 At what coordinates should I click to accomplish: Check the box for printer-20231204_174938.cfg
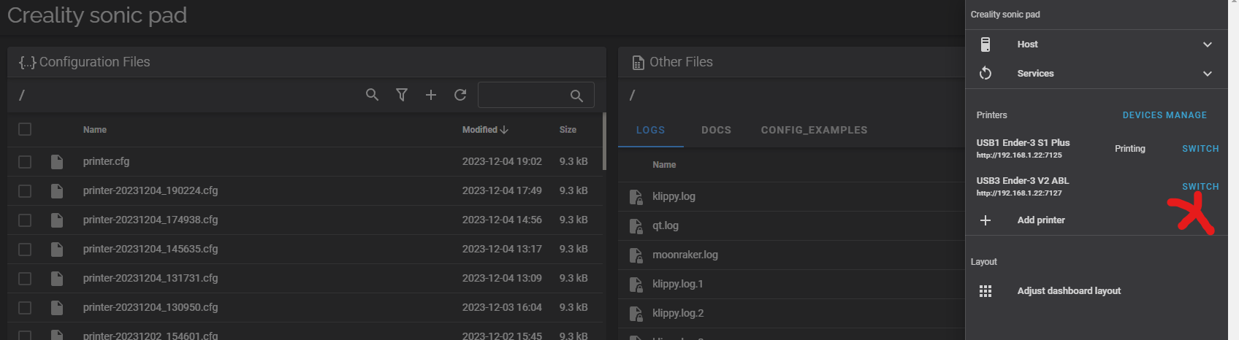point(25,220)
